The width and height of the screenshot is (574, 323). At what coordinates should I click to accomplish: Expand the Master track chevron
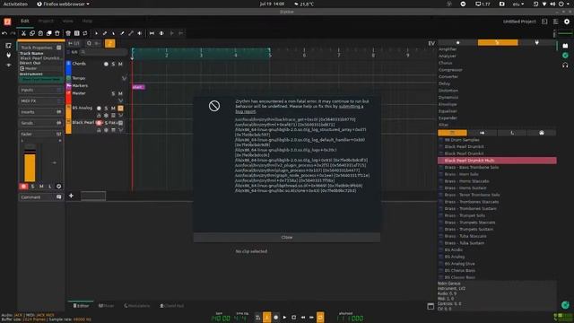pyautogui.click(x=120, y=100)
